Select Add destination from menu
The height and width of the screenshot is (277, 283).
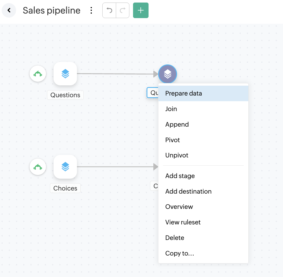pos(188,191)
